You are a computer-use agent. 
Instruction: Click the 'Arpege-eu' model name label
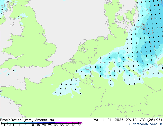[44, 120]
